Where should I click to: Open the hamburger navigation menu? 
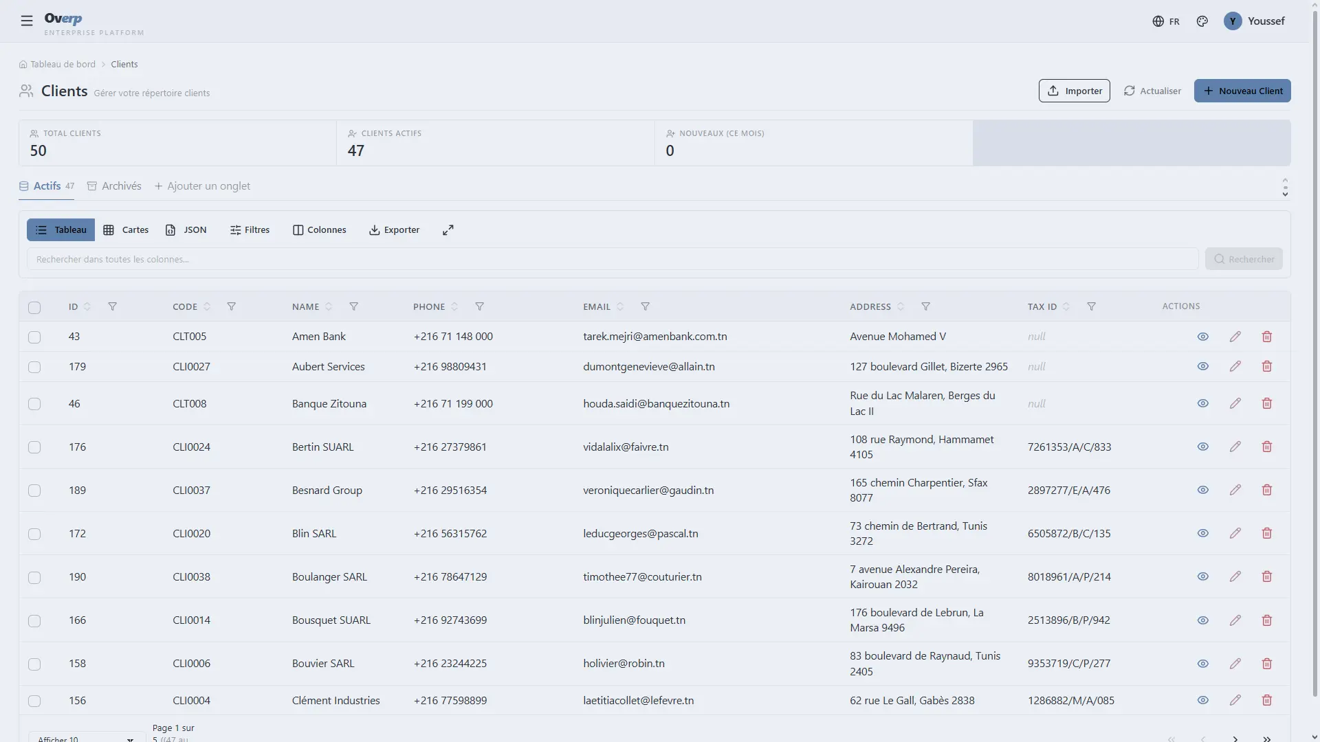point(27,21)
